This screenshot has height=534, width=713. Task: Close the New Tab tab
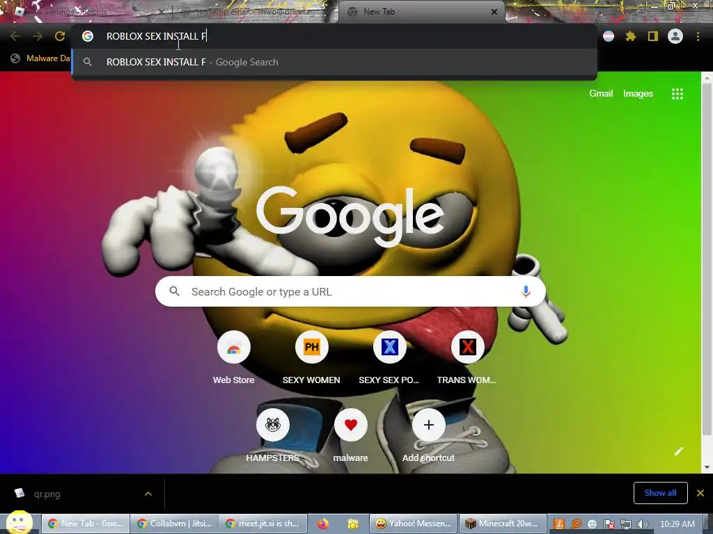tap(494, 12)
